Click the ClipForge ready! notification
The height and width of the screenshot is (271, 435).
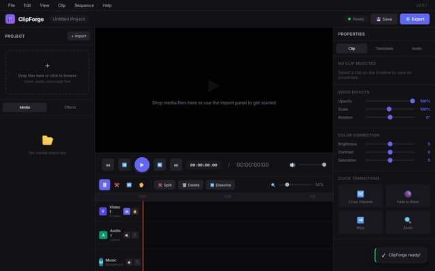pos(401,255)
